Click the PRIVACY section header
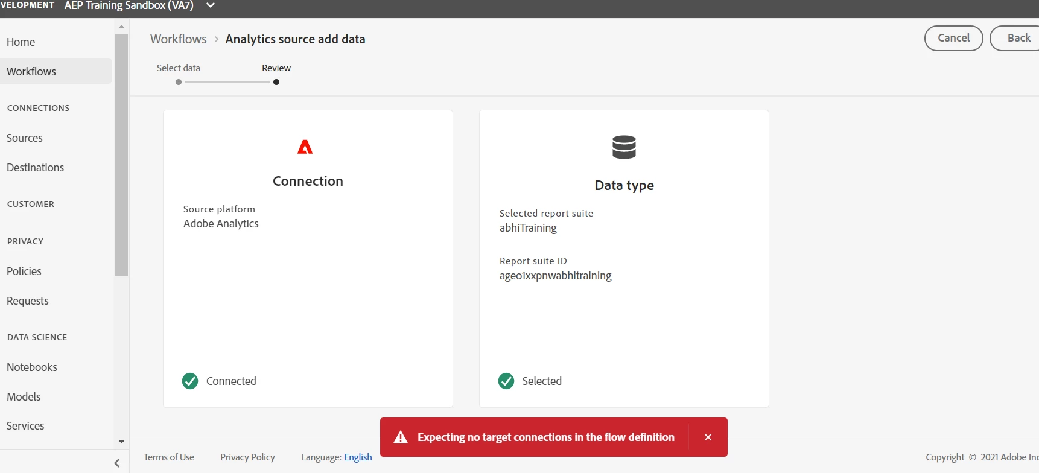This screenshot has height=473, width=1039. (25, 241)
